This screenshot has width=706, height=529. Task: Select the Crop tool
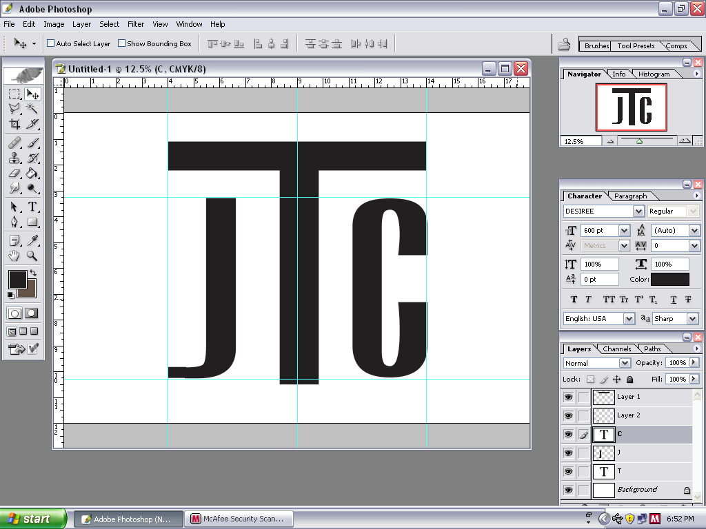point(14,124)
